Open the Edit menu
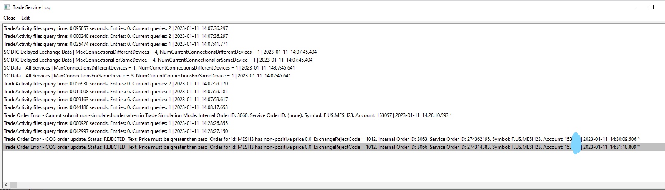665x190 pixels. click(x=25, y=18)
